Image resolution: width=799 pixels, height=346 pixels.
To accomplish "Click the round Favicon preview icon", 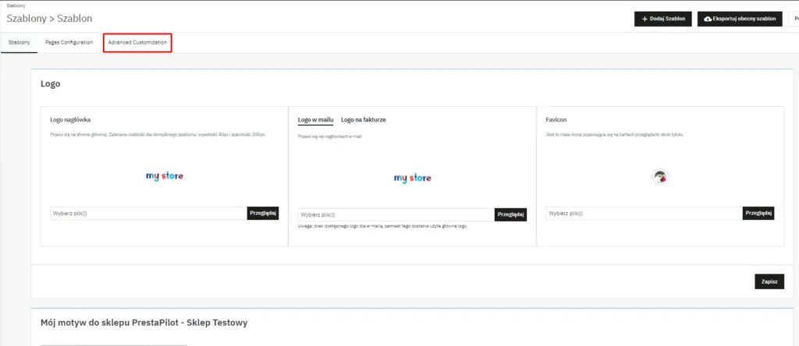I will (x=660, y=177).
